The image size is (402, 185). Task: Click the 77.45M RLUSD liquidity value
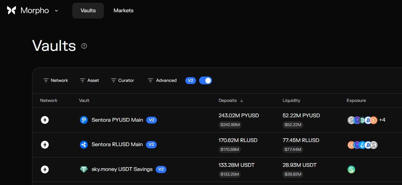[301, 140]
